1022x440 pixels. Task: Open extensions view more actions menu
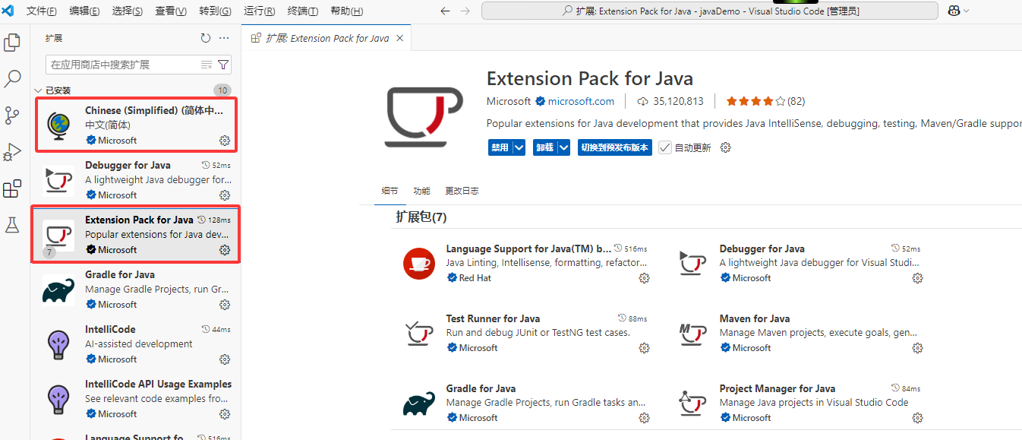pos(224,38)
